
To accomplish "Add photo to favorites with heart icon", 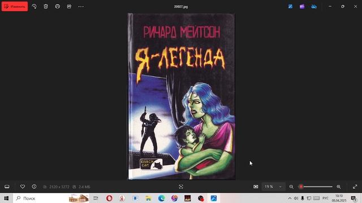I will pyautogui.click(x=23, y=187).
